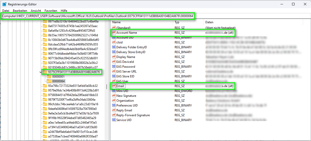
Task: Select key 90715b09dc094245a435cf22552db001
Action: (73, 58)
